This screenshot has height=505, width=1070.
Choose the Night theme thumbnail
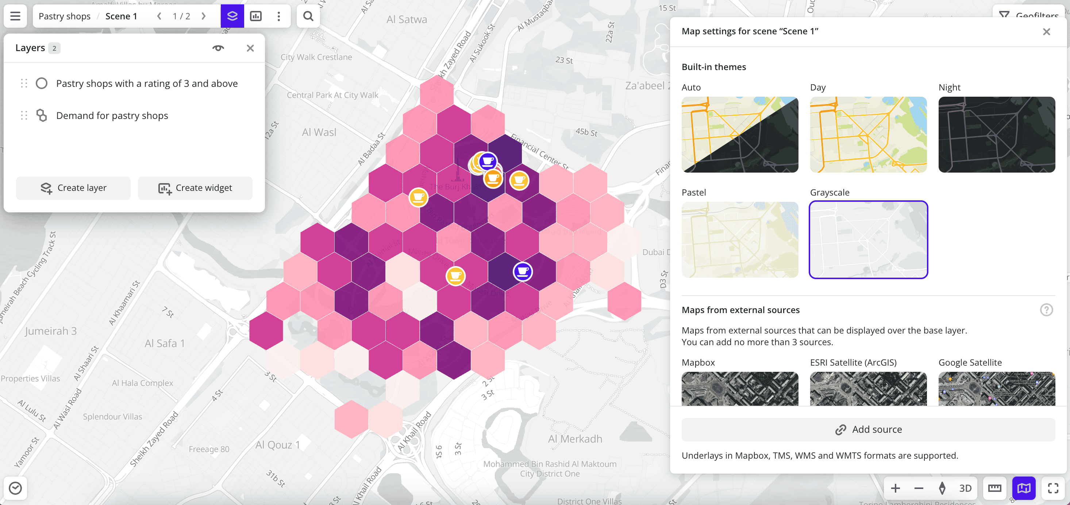coord(997,135)
